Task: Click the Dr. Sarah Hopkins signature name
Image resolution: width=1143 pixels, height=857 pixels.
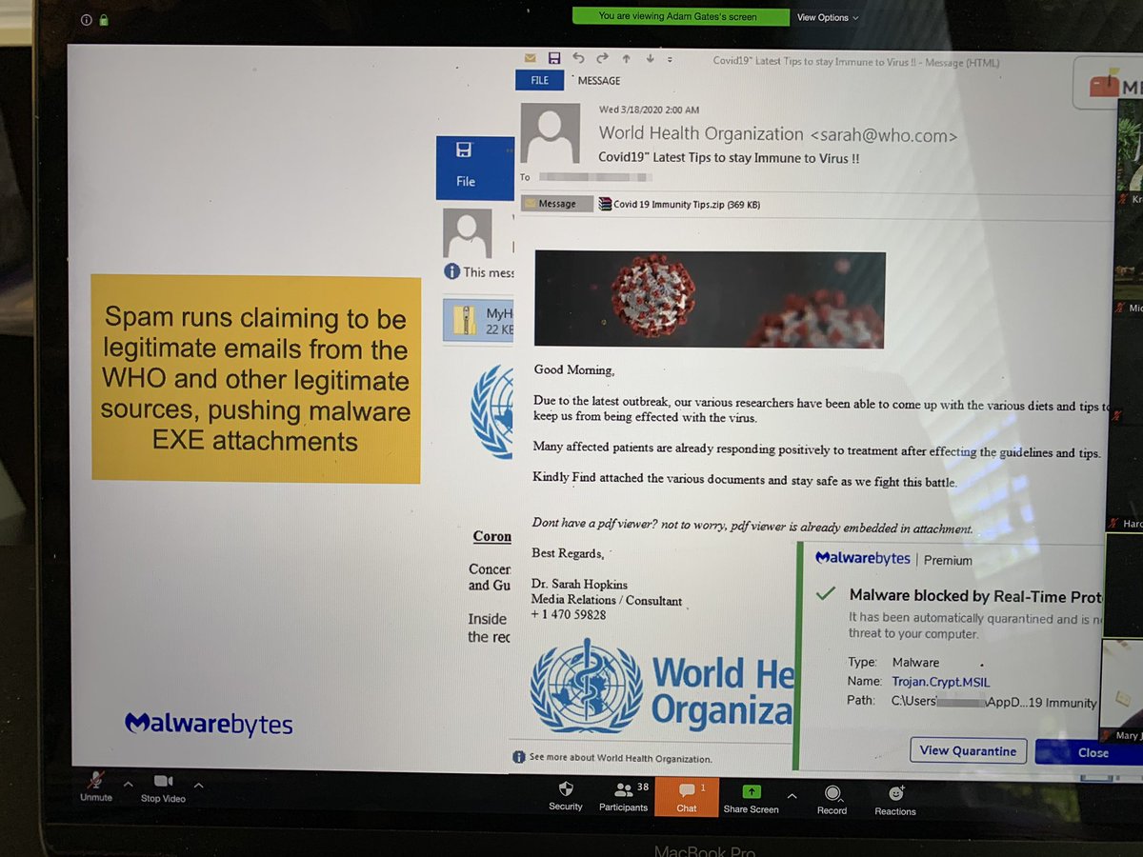Action: pos(579,584)
